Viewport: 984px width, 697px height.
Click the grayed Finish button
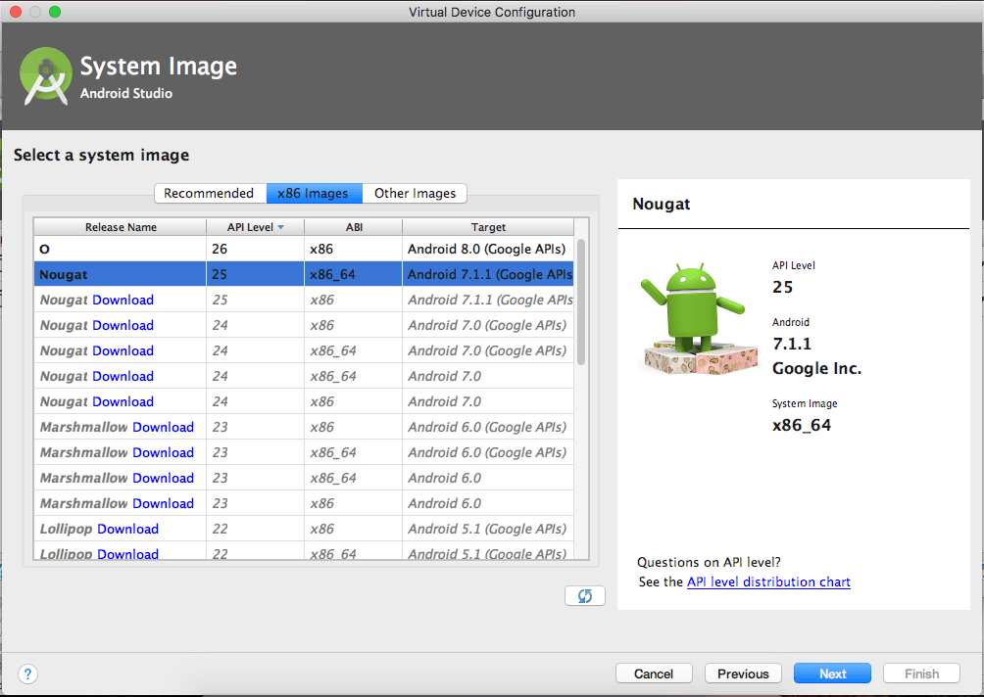click(921, 674)
